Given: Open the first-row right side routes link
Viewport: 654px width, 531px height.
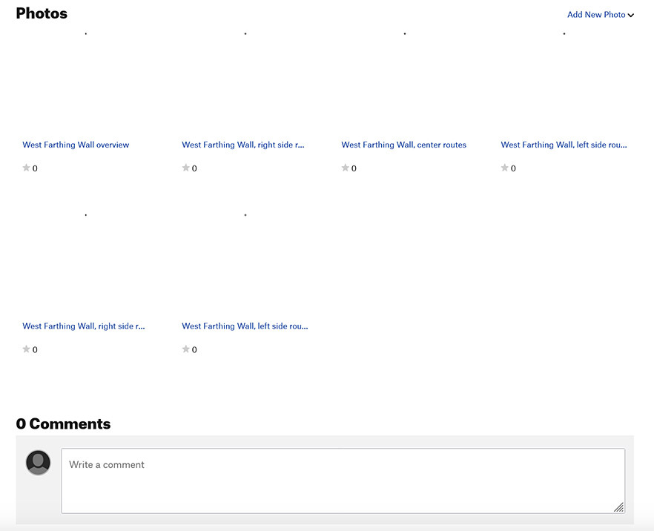Looking at the screenshot, I should click(242, 145).
